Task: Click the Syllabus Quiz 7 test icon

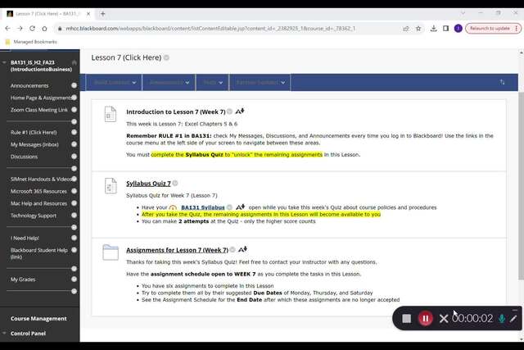Action: pyautogui.click(x=110, y=188)
